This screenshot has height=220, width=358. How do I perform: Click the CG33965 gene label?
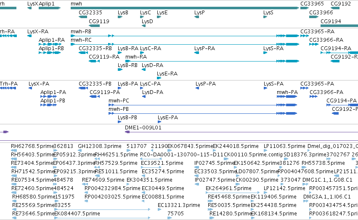pos(312,4)
